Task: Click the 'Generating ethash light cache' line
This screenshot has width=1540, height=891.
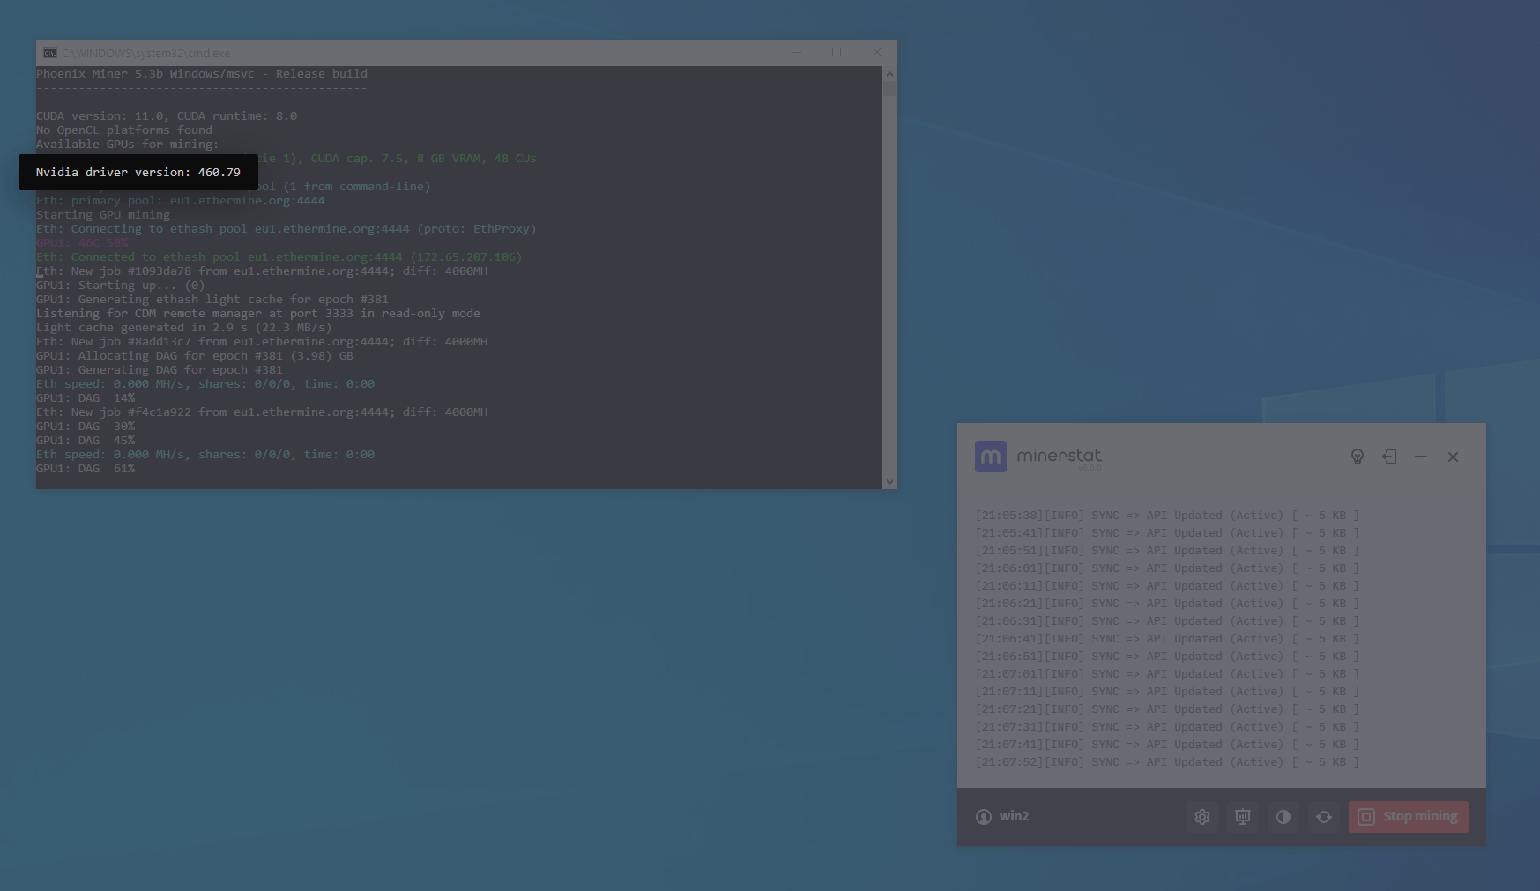Action: tap(212, 300)
